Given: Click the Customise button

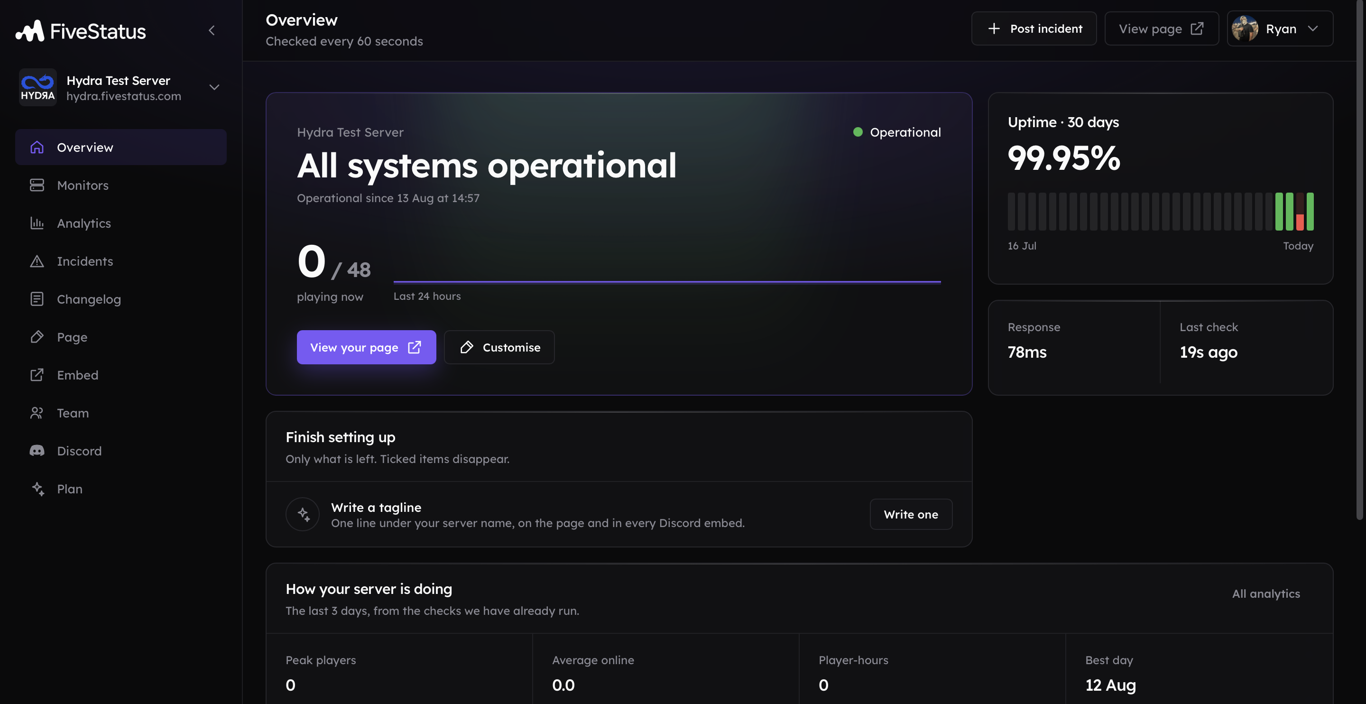Looking at the screenshot, I should (499, 347).
